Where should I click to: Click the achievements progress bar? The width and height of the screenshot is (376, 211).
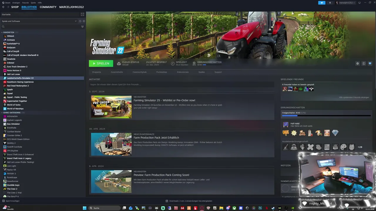tap(326, 116)
